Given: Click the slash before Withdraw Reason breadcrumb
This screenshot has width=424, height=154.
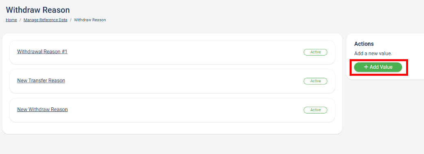Looking at the screenshot, I should pyautogui.click(x=71, y=20).
